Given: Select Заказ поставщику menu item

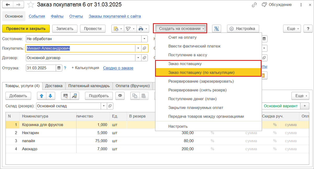Looking at the screenshot, I should point(208,64).
